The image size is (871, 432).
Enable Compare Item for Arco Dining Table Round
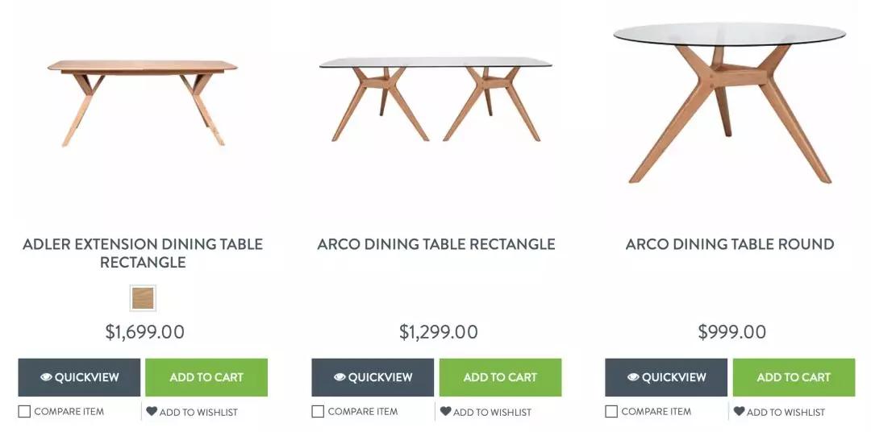[x=612, y=412]
